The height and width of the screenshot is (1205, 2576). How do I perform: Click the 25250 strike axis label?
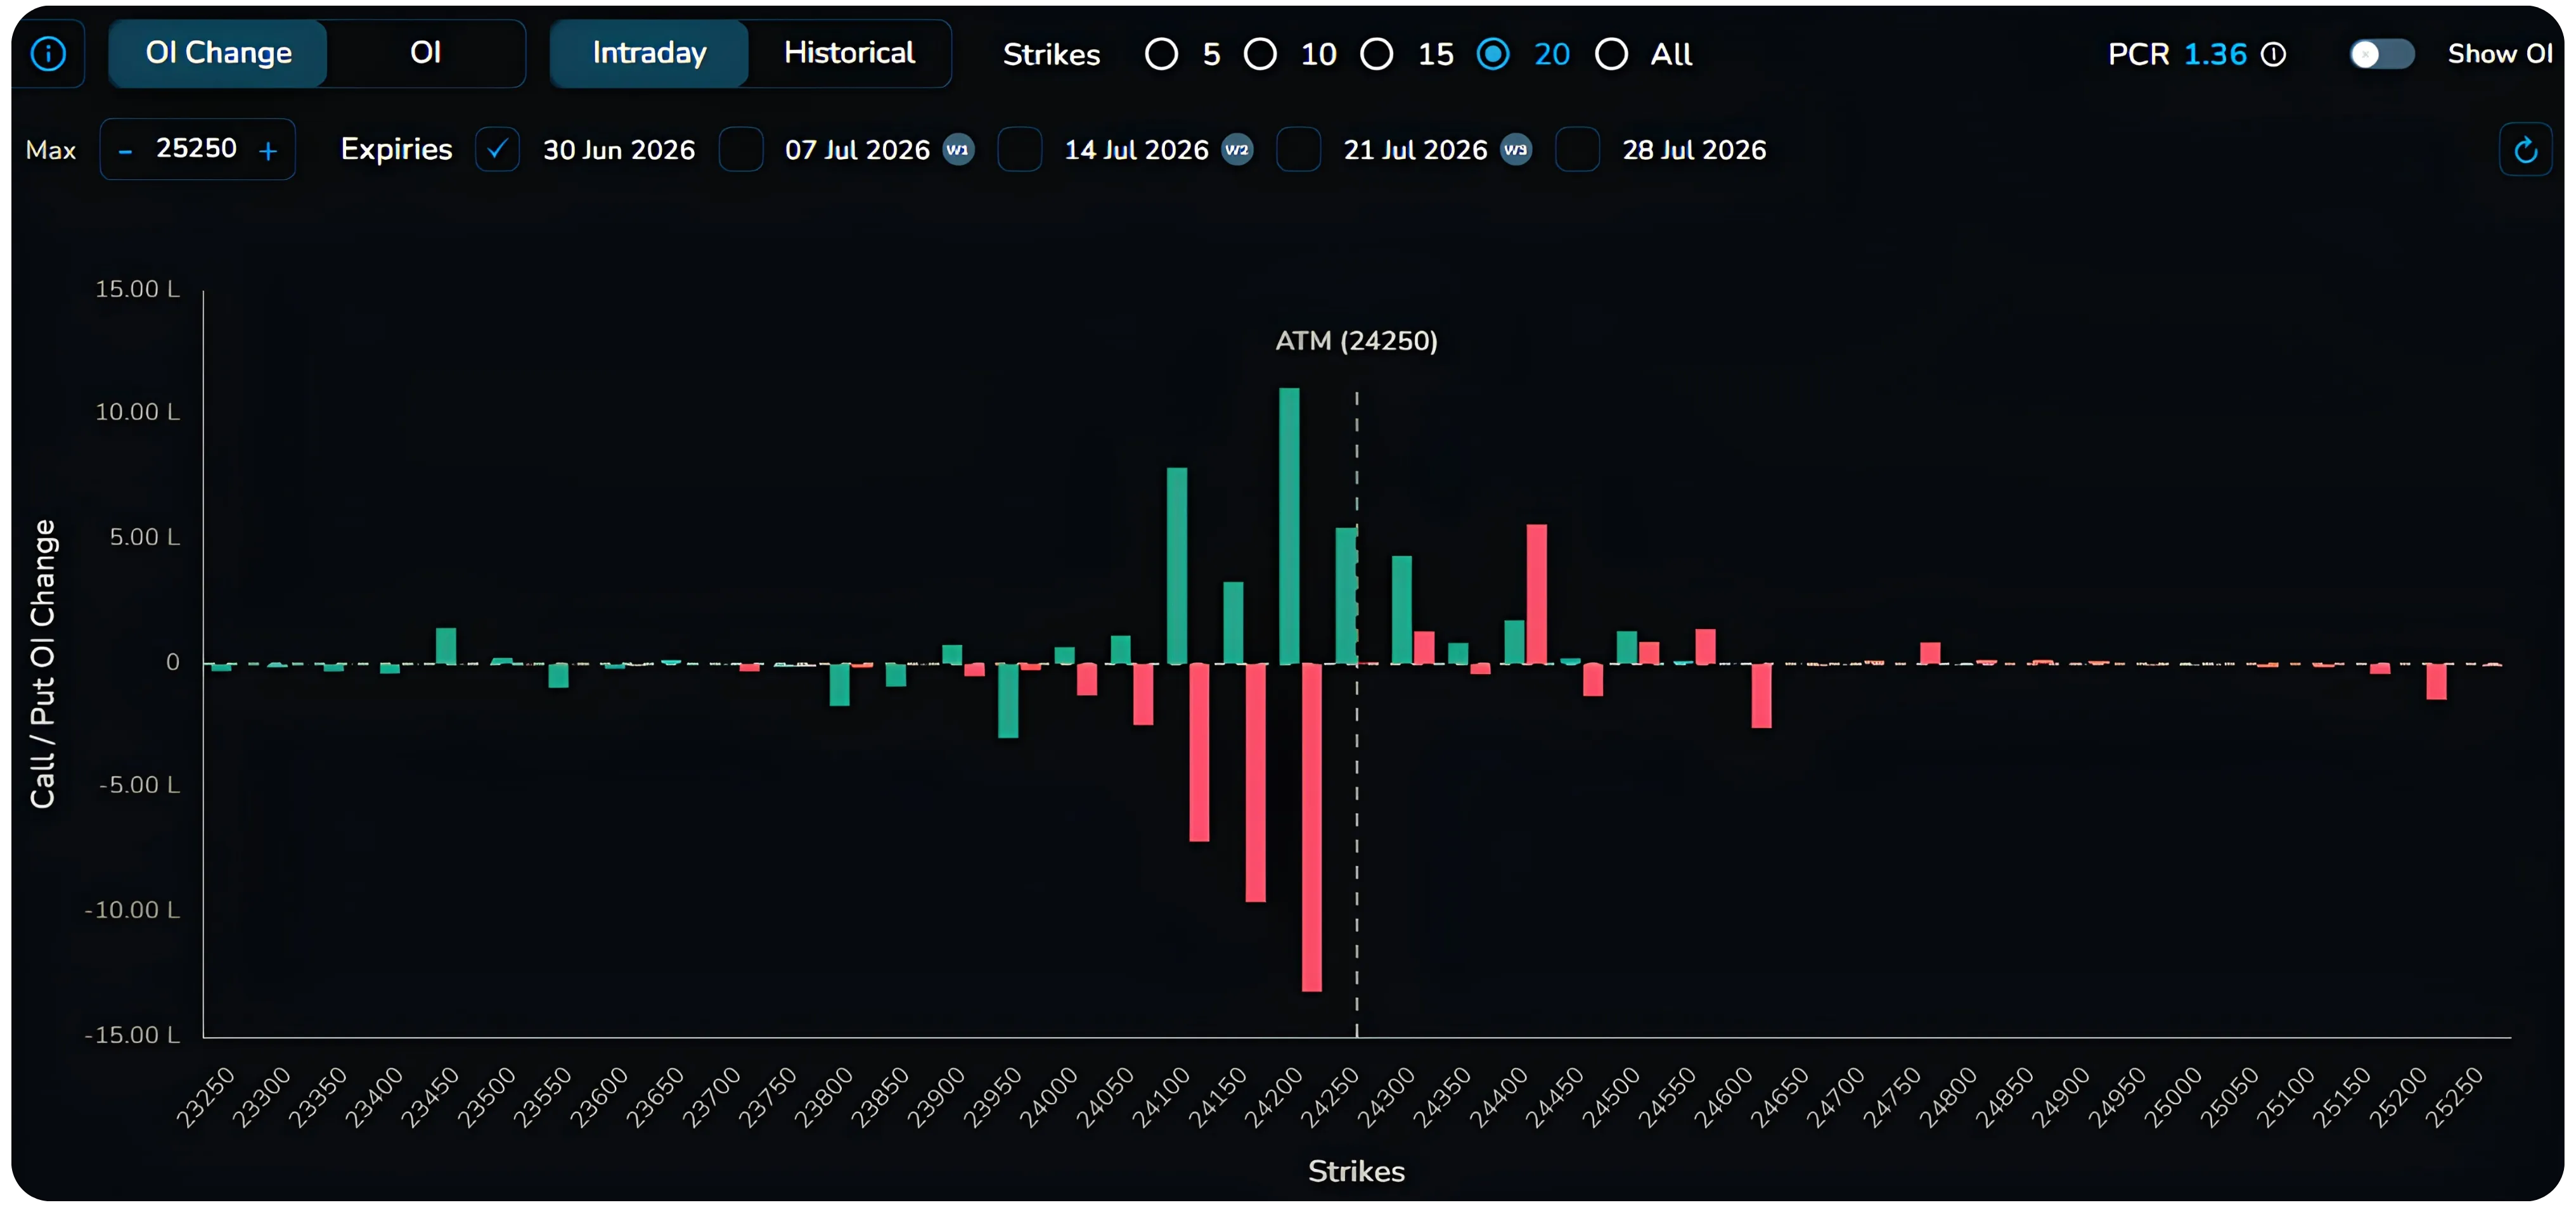(2454, 1097)
